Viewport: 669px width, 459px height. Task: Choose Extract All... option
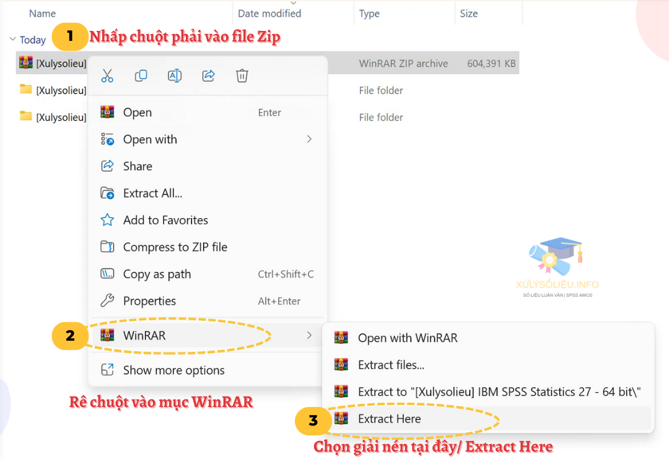[208, 193]
